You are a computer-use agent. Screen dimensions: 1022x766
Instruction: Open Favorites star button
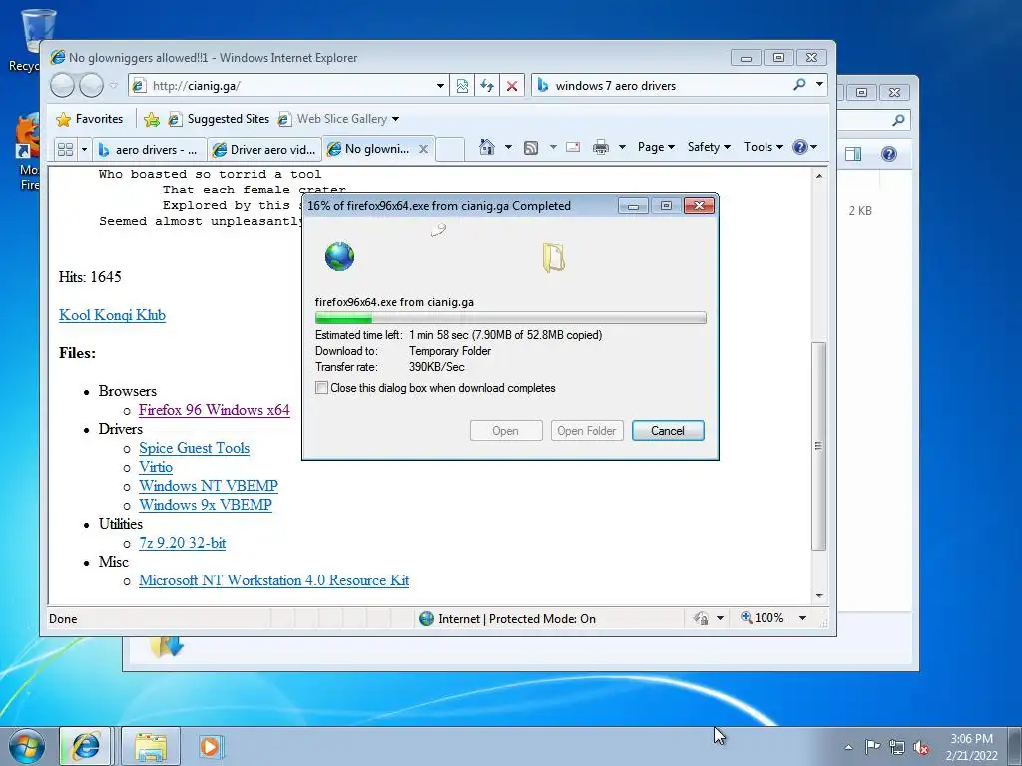pos(90,119)
